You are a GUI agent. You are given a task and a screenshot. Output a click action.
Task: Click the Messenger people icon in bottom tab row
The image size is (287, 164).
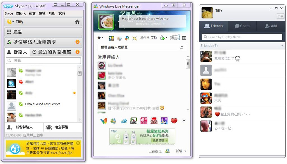pyautogui.click(x=113, y=121)
